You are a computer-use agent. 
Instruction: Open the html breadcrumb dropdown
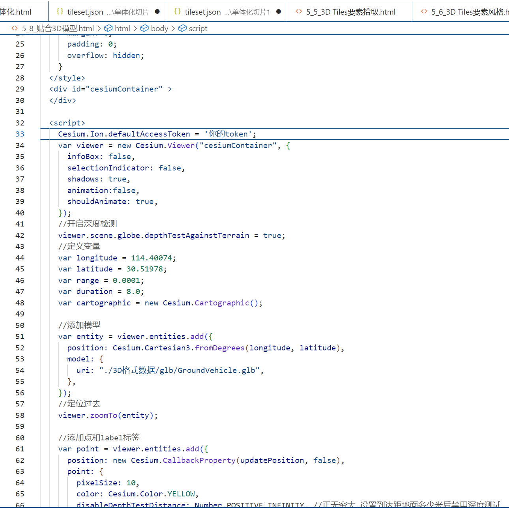point(122,28)
